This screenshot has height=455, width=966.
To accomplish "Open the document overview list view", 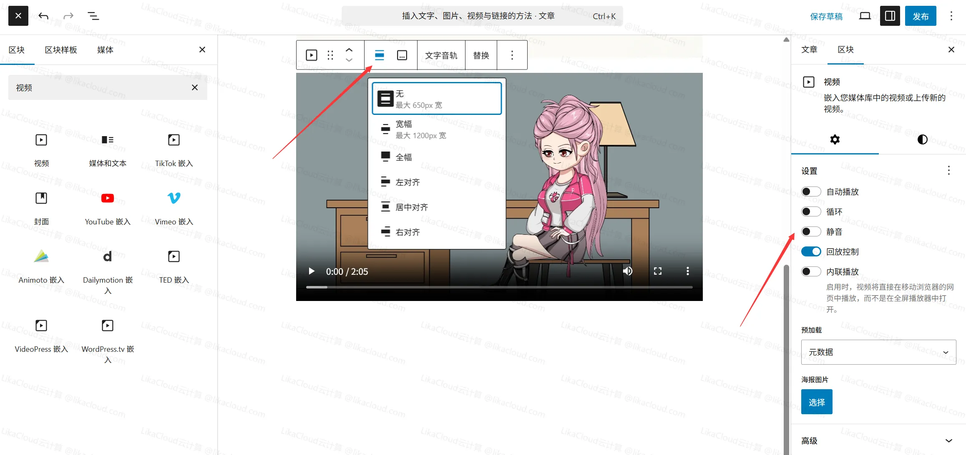I will 93,16.
